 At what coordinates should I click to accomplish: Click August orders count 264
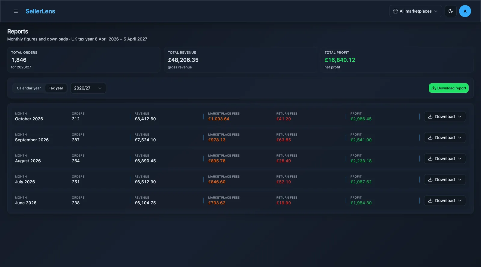coord(76,161)
